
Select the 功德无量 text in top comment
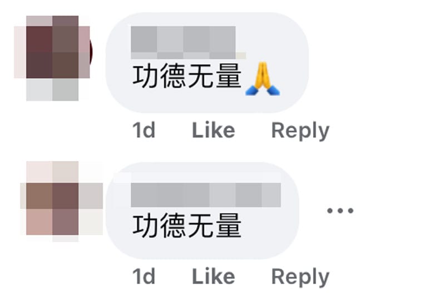tap(187, 76)
